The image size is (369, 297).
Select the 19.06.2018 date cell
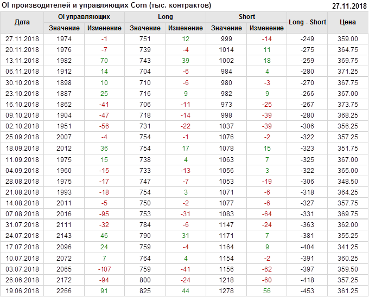click(22, 292)
